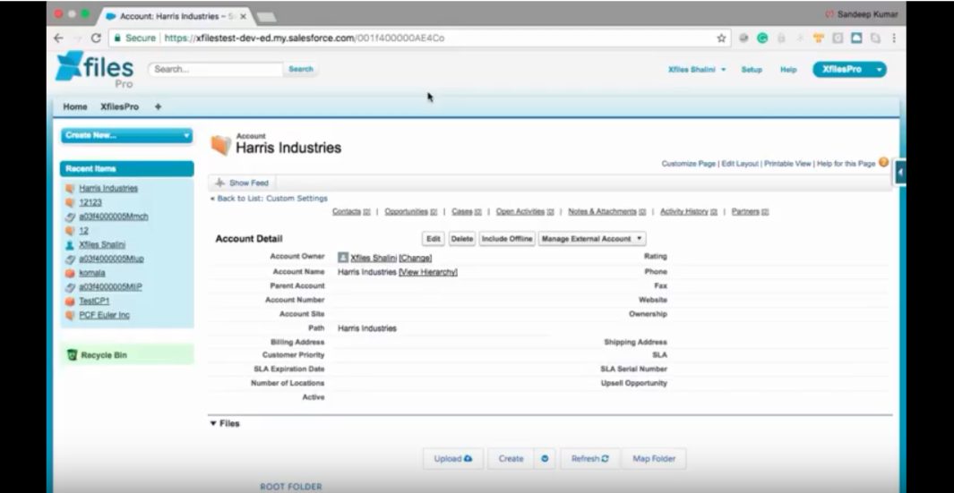Open the Chrome three-dot menu
Viewport: 954px width, 493px height.
(x=894, y=38)
